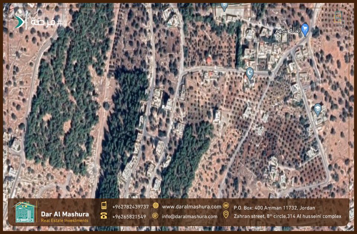Screen dimensions: 357x234
Task: Click the green chevron logo top-left
Action: click(x=19, y=22)
